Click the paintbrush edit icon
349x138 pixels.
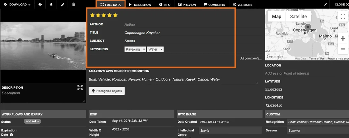click(x=62, y=4)
